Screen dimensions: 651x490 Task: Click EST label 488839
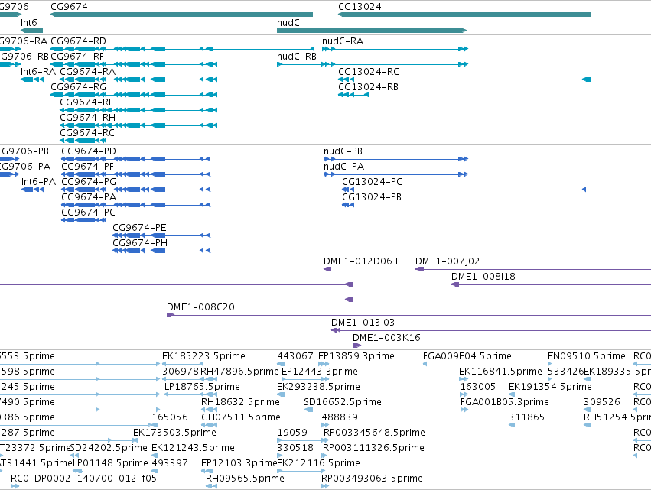[340, 418]
